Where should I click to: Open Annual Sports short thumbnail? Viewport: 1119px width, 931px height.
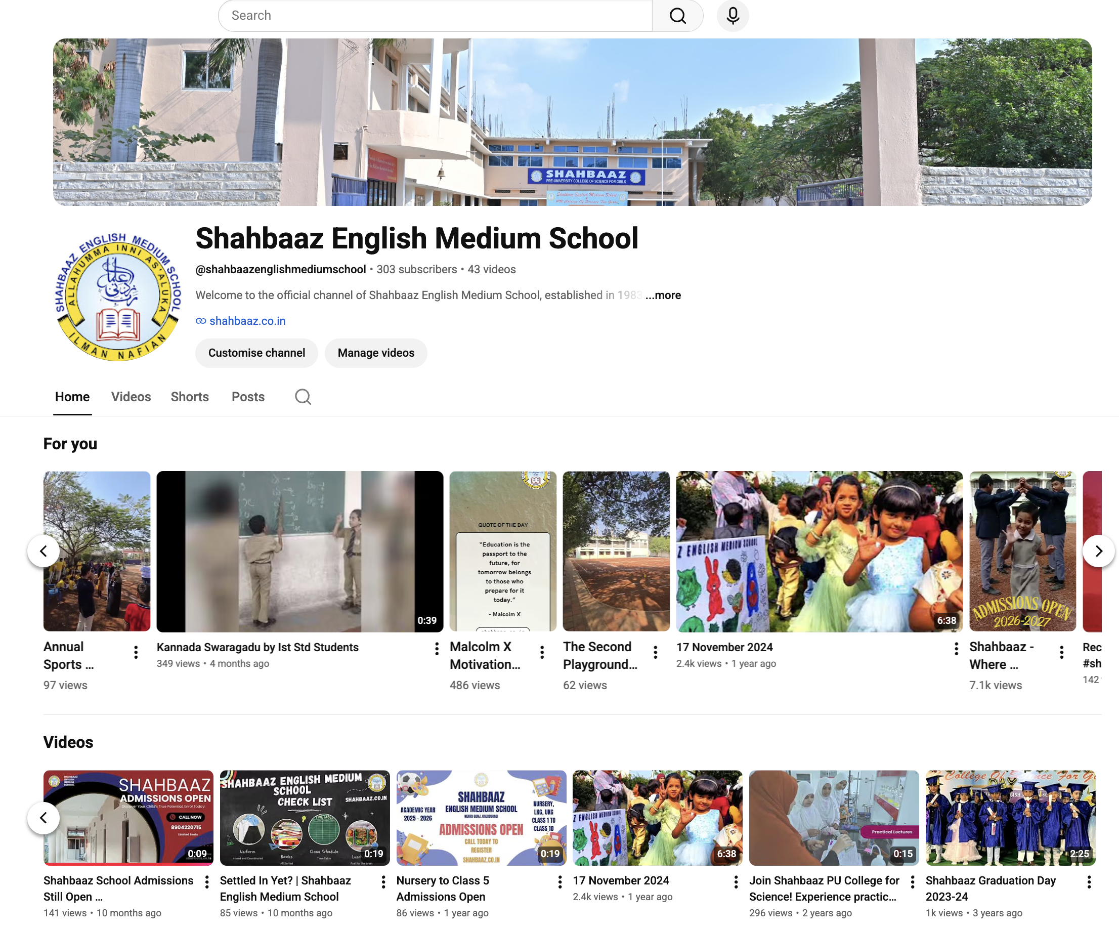click(97, 551)
